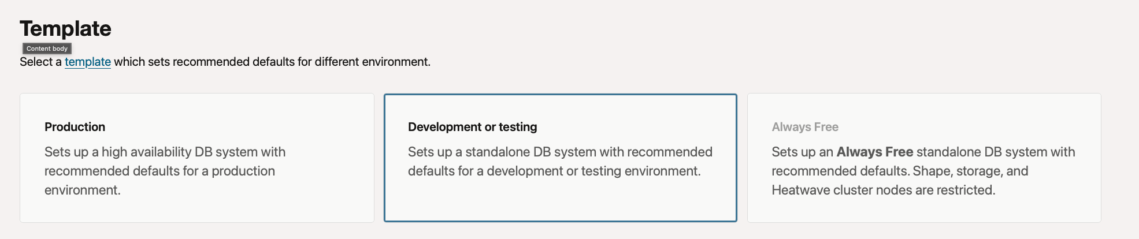This screenshot has height=239, width=1139.
Task: Open the template hyperlink
Action: tap(87, 62)
